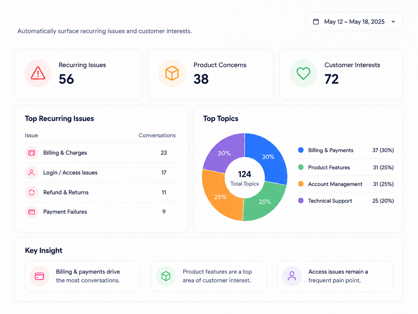Click the Top Recurring Issues heading
This screenshot has width=418, height=314.
coord(59,119)
